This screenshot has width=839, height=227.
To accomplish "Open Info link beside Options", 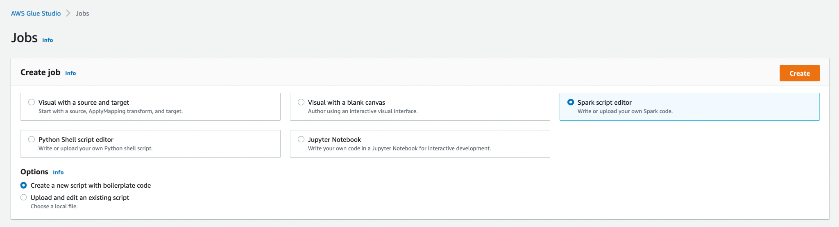I will click(x=58, y=173).
